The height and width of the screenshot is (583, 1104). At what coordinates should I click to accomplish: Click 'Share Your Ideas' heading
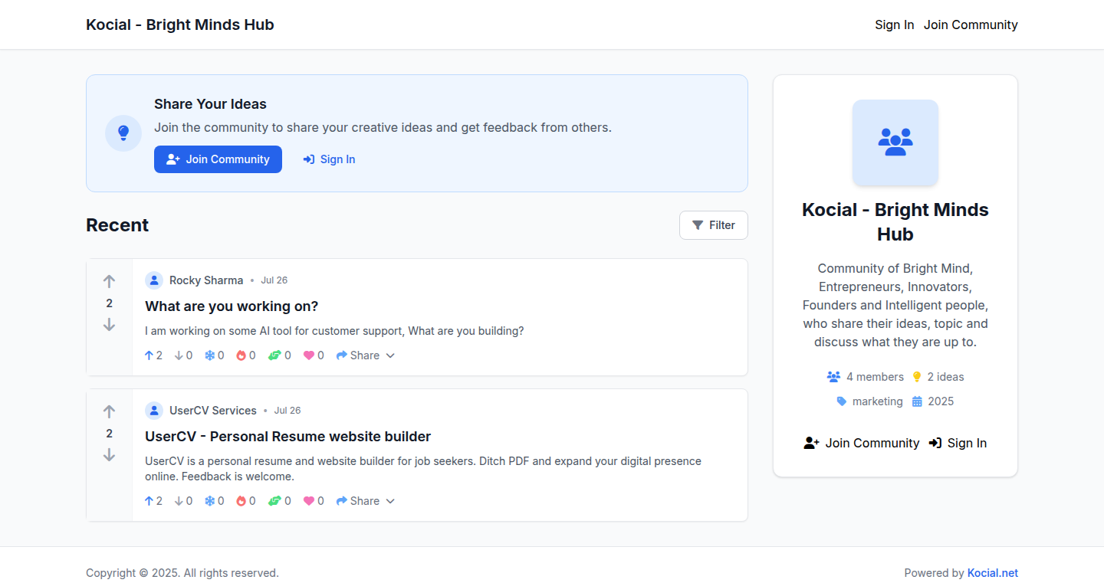coord(210,104)
